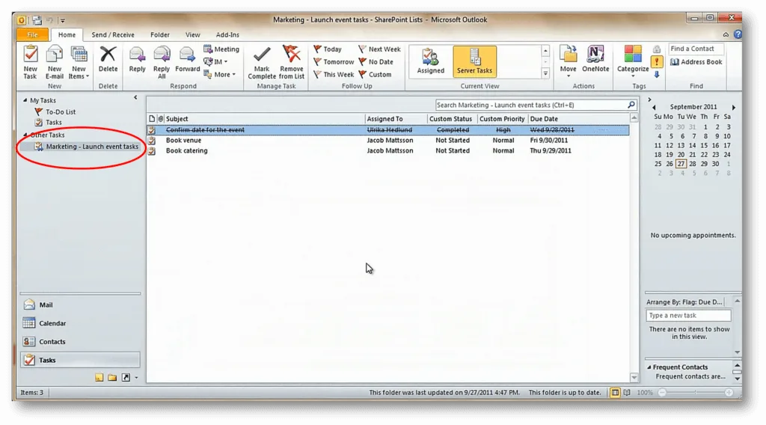Switch to the Home tab
The height and width of the screenshot is (425, 766).
tap(67, 34)
